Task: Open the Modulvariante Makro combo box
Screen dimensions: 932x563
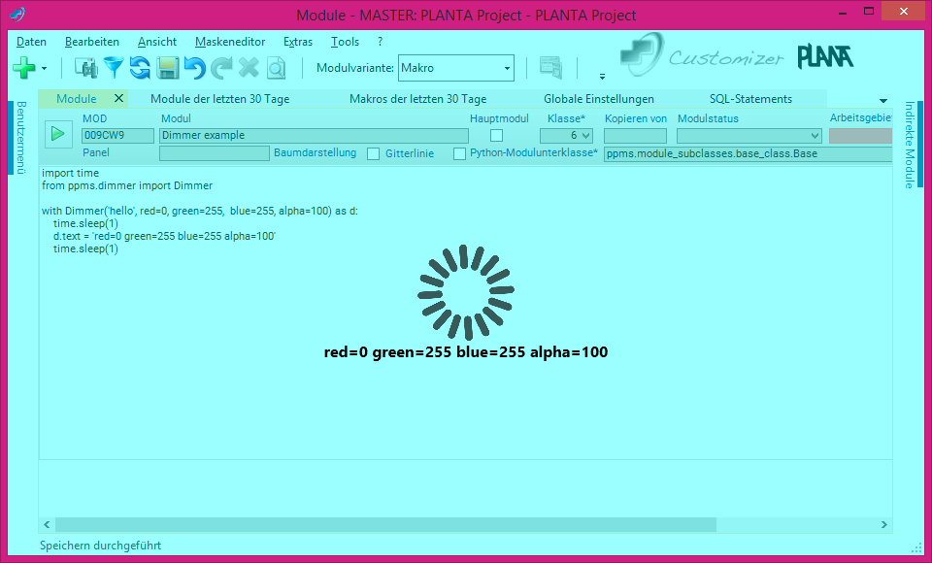Action: pyautogui.click(x=456, y=68)
